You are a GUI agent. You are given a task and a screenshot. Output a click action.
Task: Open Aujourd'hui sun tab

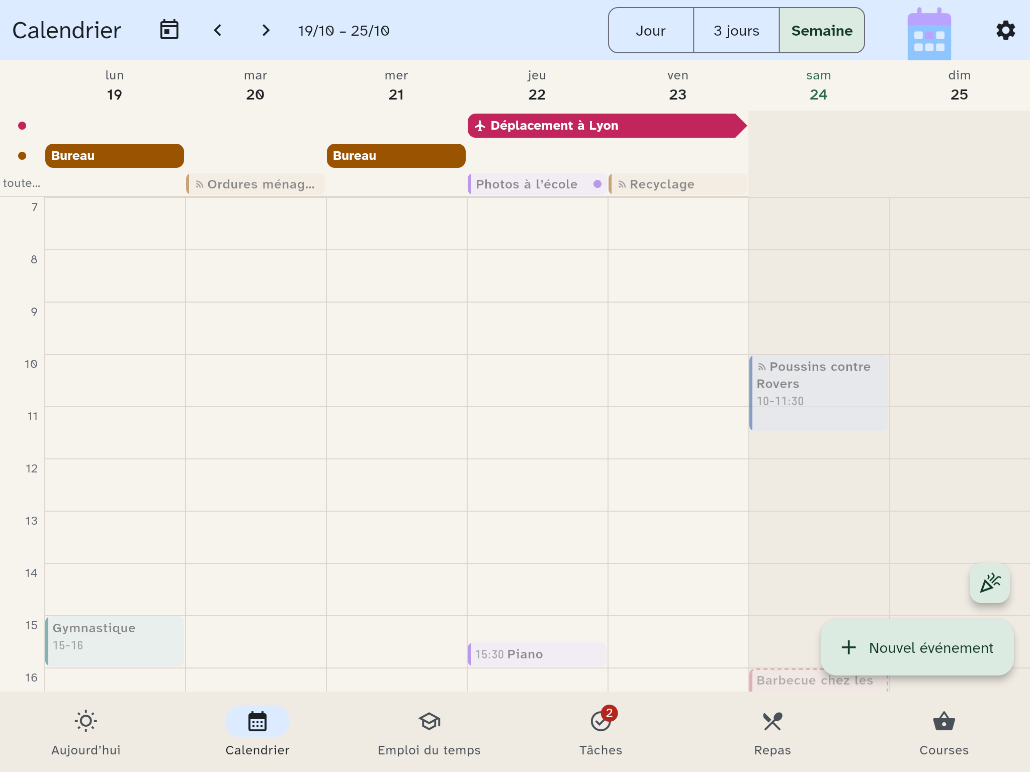(x=86, y=732)
